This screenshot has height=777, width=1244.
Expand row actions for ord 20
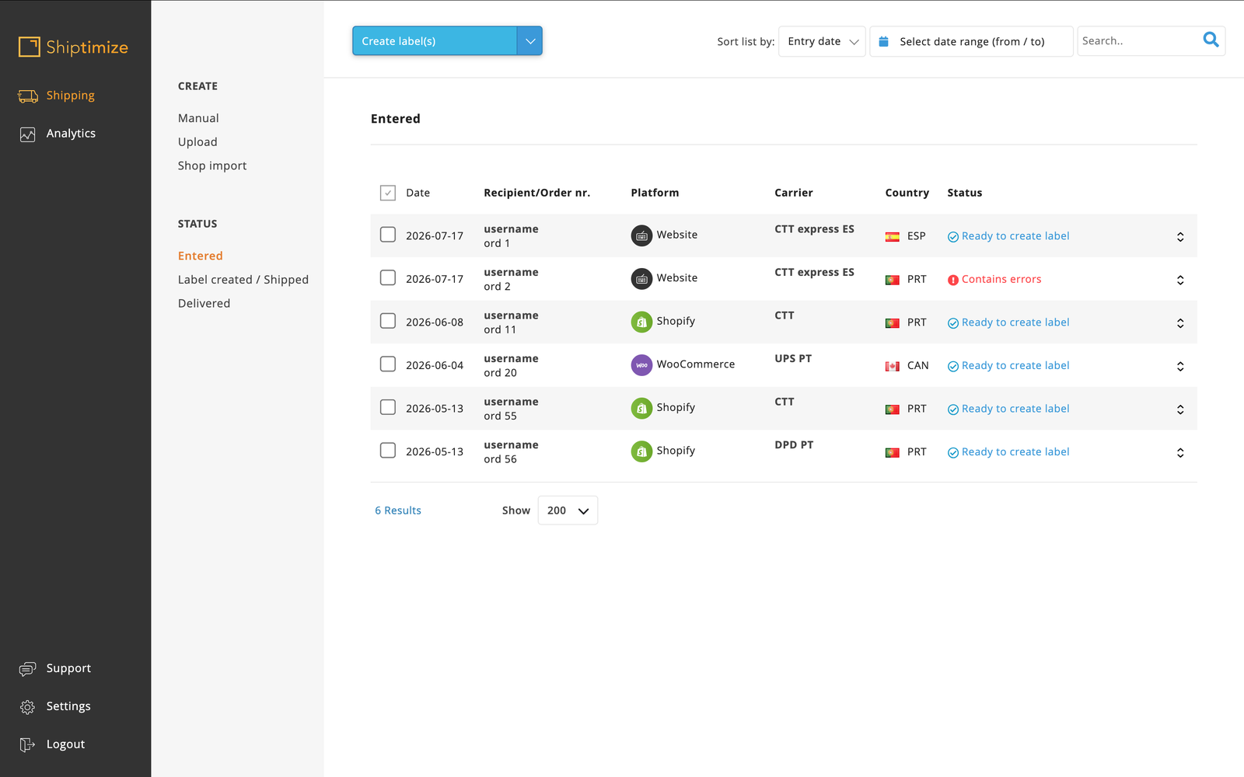(1180, 366)
